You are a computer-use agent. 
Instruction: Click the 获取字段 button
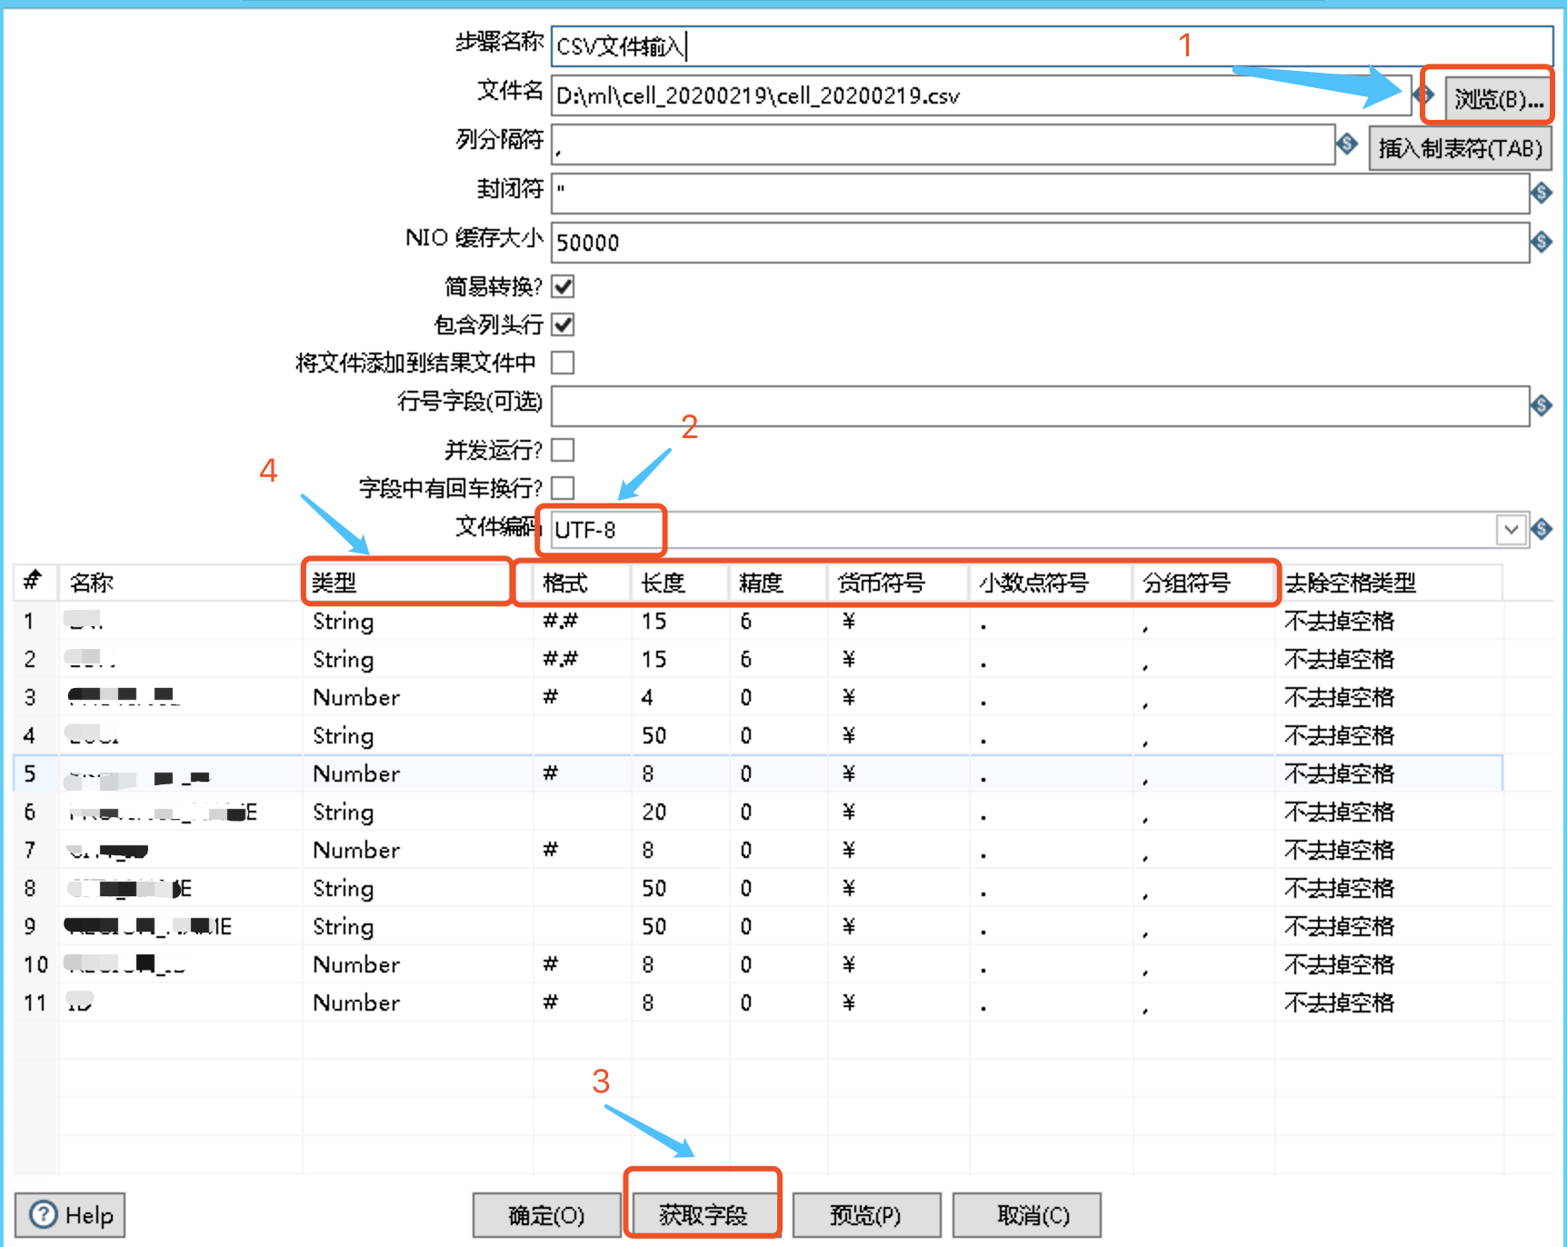click(703, 1214)
